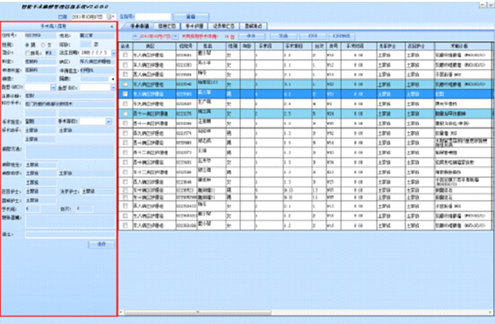Viewport: 495px width, 324px height.
Task: Check the selection box of the first table row
Action: point(126,55)
